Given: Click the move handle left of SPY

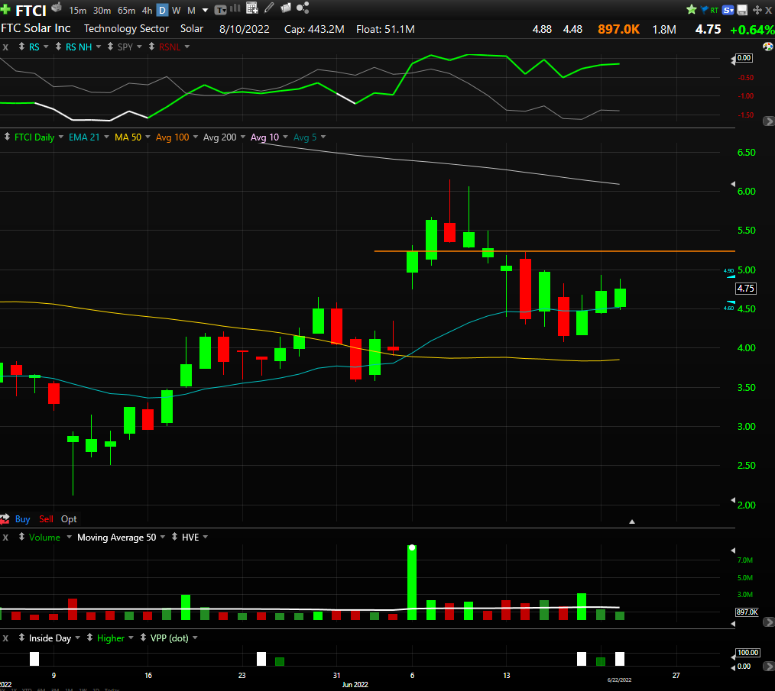Looking at the screenshot, I should (110, 47).
